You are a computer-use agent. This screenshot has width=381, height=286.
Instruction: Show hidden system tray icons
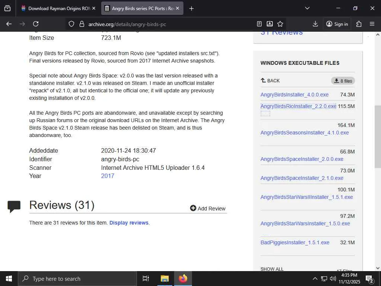(315, 279)
